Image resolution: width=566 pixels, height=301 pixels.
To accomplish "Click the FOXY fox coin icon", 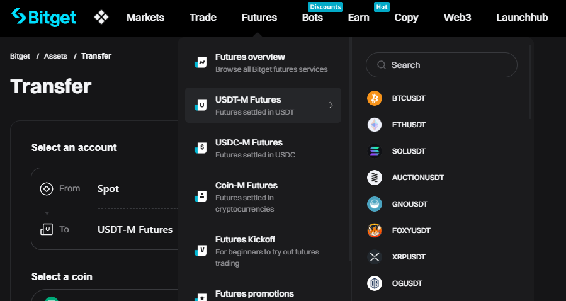I will coord(375,230).
